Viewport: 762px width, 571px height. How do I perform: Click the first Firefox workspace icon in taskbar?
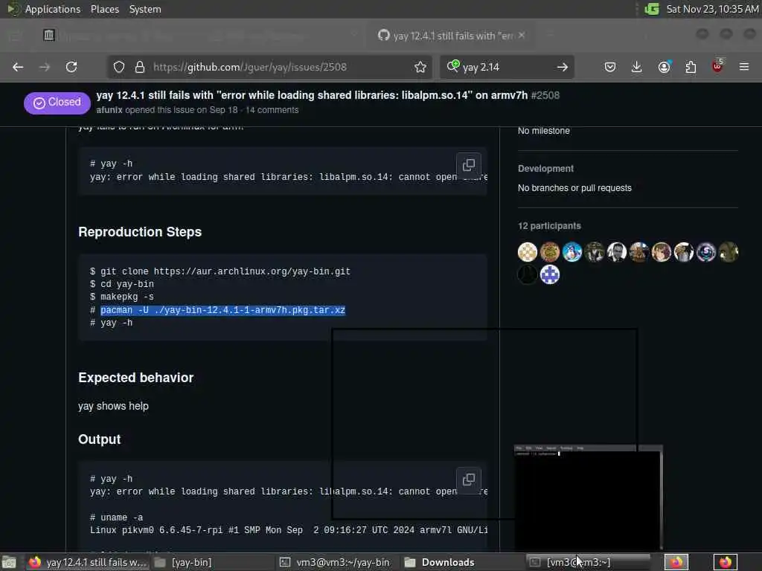(676, 562)
